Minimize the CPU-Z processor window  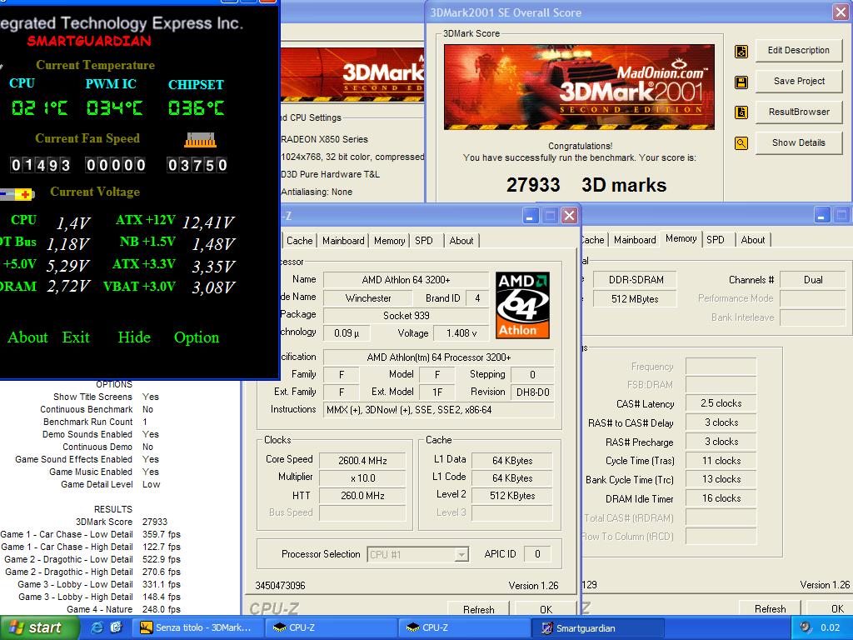531,216
